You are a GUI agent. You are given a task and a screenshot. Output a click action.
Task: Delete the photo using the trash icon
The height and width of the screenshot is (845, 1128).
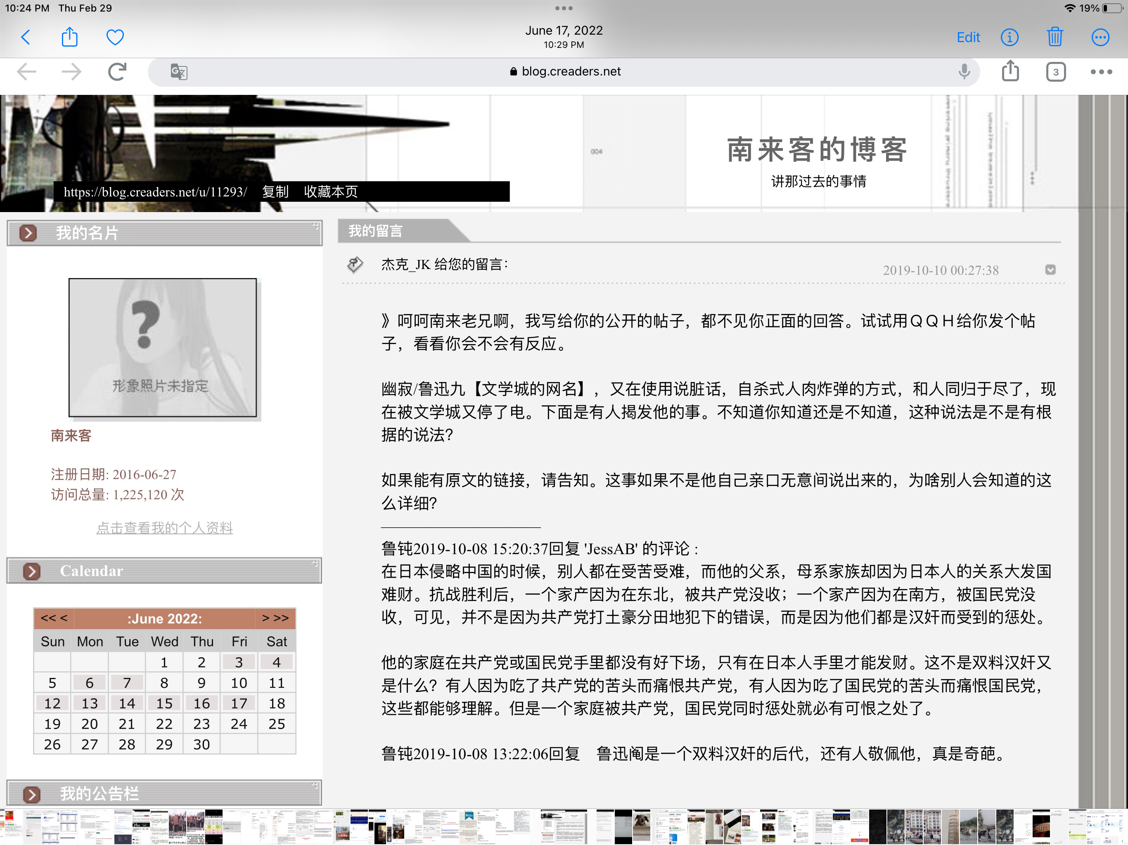tap(1055, 37)
